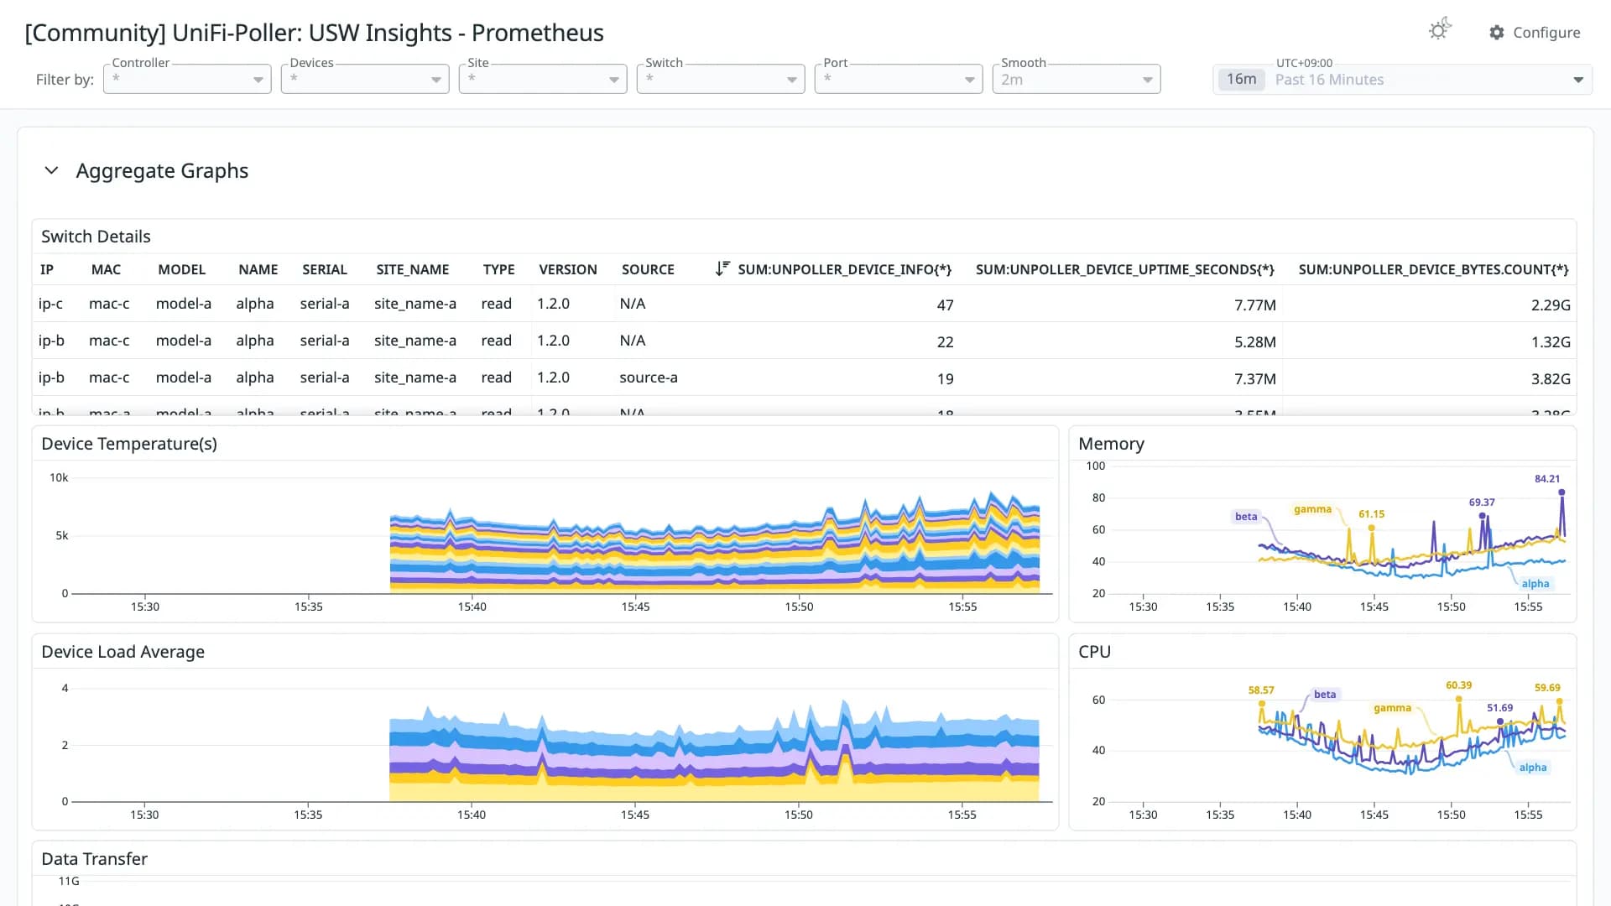Image resolution: width=1611 pixels, height=906 pixels.
Task: Toggle the dark/light theme icon
Action: (x=1440, y=30)
